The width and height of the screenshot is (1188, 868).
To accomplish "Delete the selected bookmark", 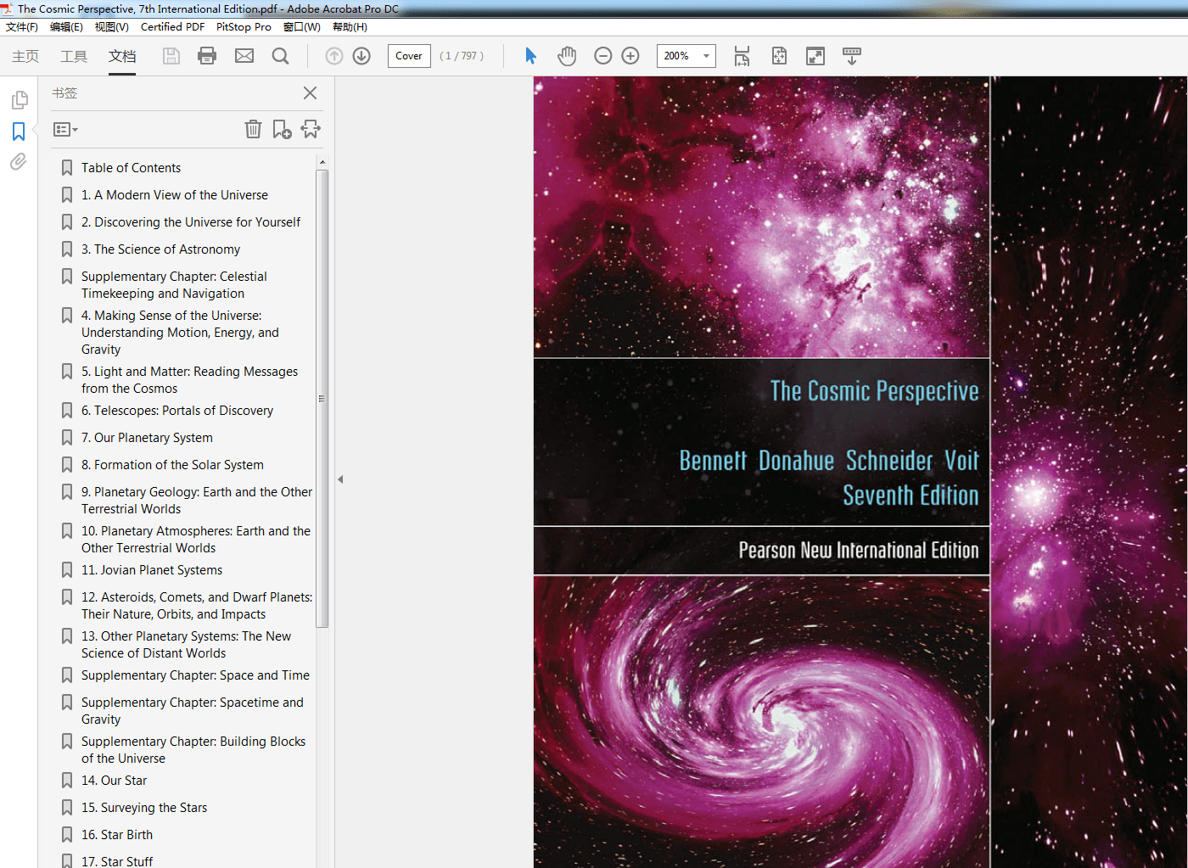I will pyautogui.click(x=253, y=129).
